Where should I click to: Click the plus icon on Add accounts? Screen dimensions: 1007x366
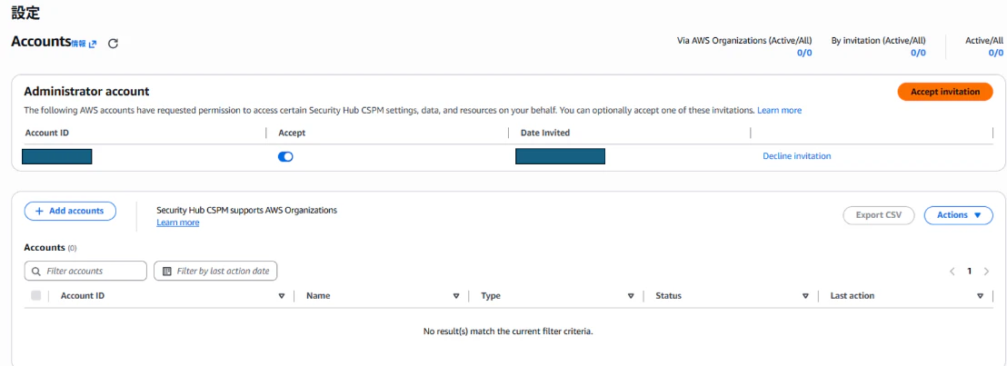pos(39,211)
